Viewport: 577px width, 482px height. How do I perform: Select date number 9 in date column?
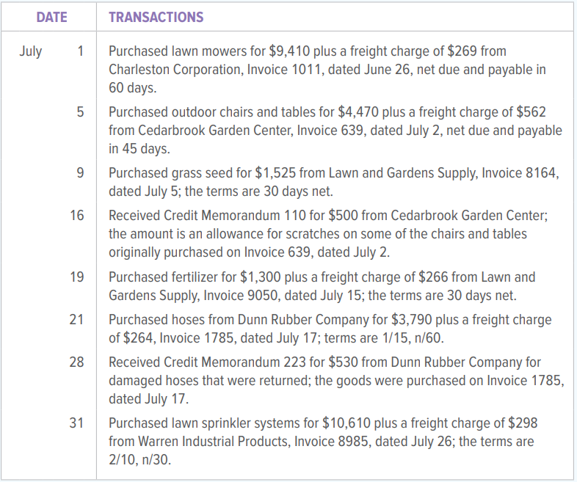(x=80, y=174)
